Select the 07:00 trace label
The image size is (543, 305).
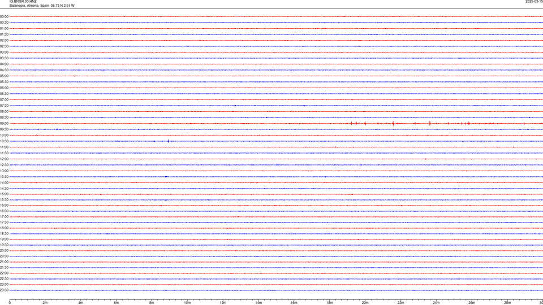pyautogui.click(x=4, y=99)
